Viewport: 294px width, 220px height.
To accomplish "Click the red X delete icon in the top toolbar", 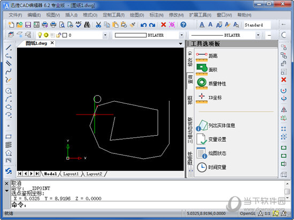I will point(164,25).
